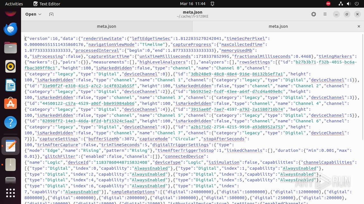Launch Files from the dock

(11, 48)
